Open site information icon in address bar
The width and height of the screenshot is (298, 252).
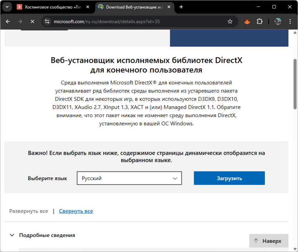47,21
